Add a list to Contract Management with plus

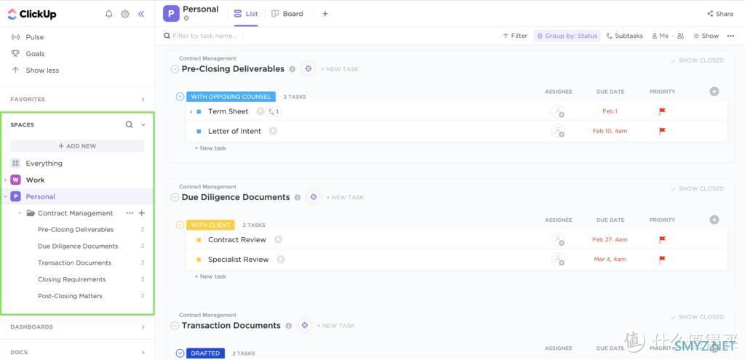click(142, 213)
